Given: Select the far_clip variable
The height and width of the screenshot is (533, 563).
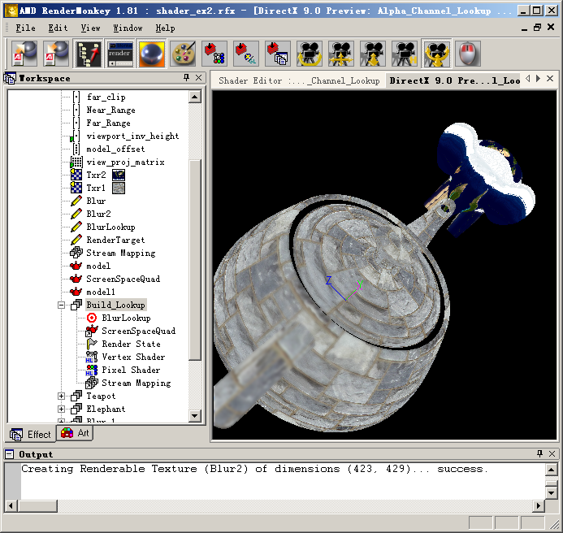Looking at the screenshot, I should click(106, 97).
